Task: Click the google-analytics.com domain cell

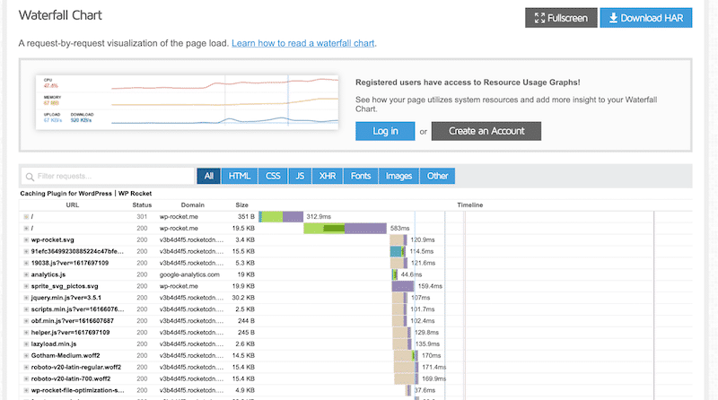Action: [189, 274]
